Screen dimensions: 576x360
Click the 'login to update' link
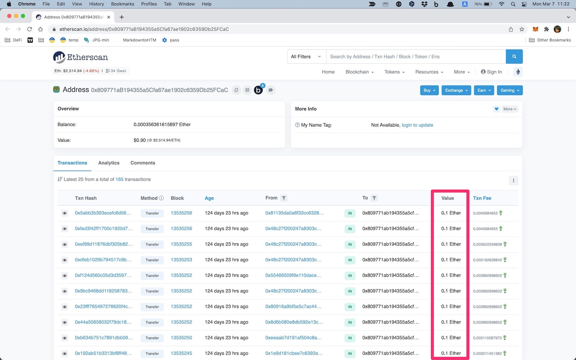click(x=417, y=125)
